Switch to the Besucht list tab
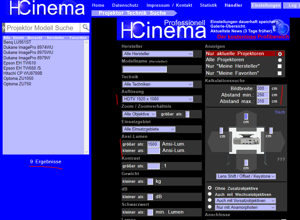The height and width of the screenshot is (220, 300). tap(35, 38)
